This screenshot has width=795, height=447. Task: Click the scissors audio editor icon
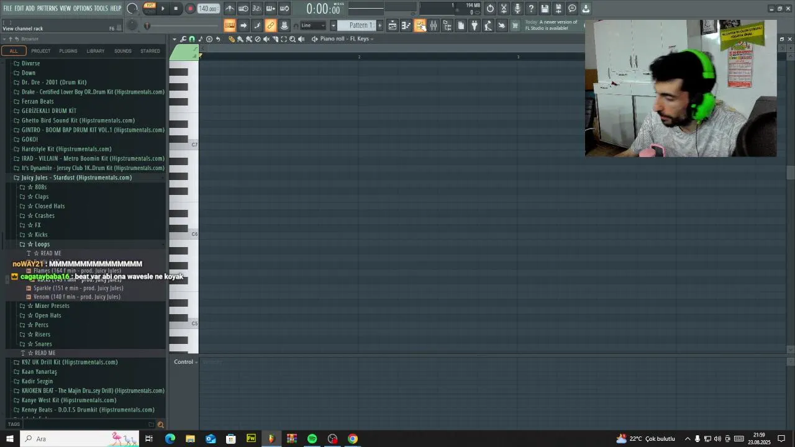504,9
